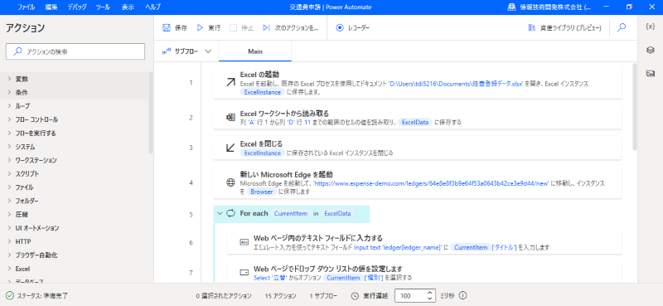Click the magnifier search icon in the toolbar
Viewport: 663px width, 306px height.
[x=621, y=27]
